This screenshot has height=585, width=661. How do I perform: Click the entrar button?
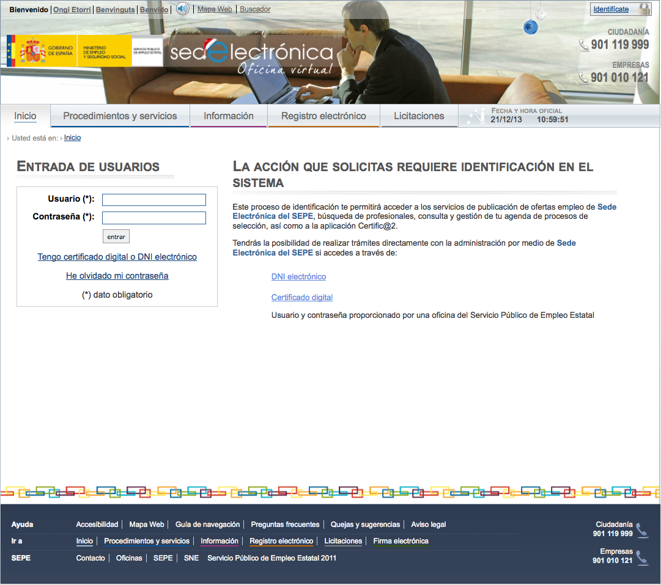pos(116,237)
